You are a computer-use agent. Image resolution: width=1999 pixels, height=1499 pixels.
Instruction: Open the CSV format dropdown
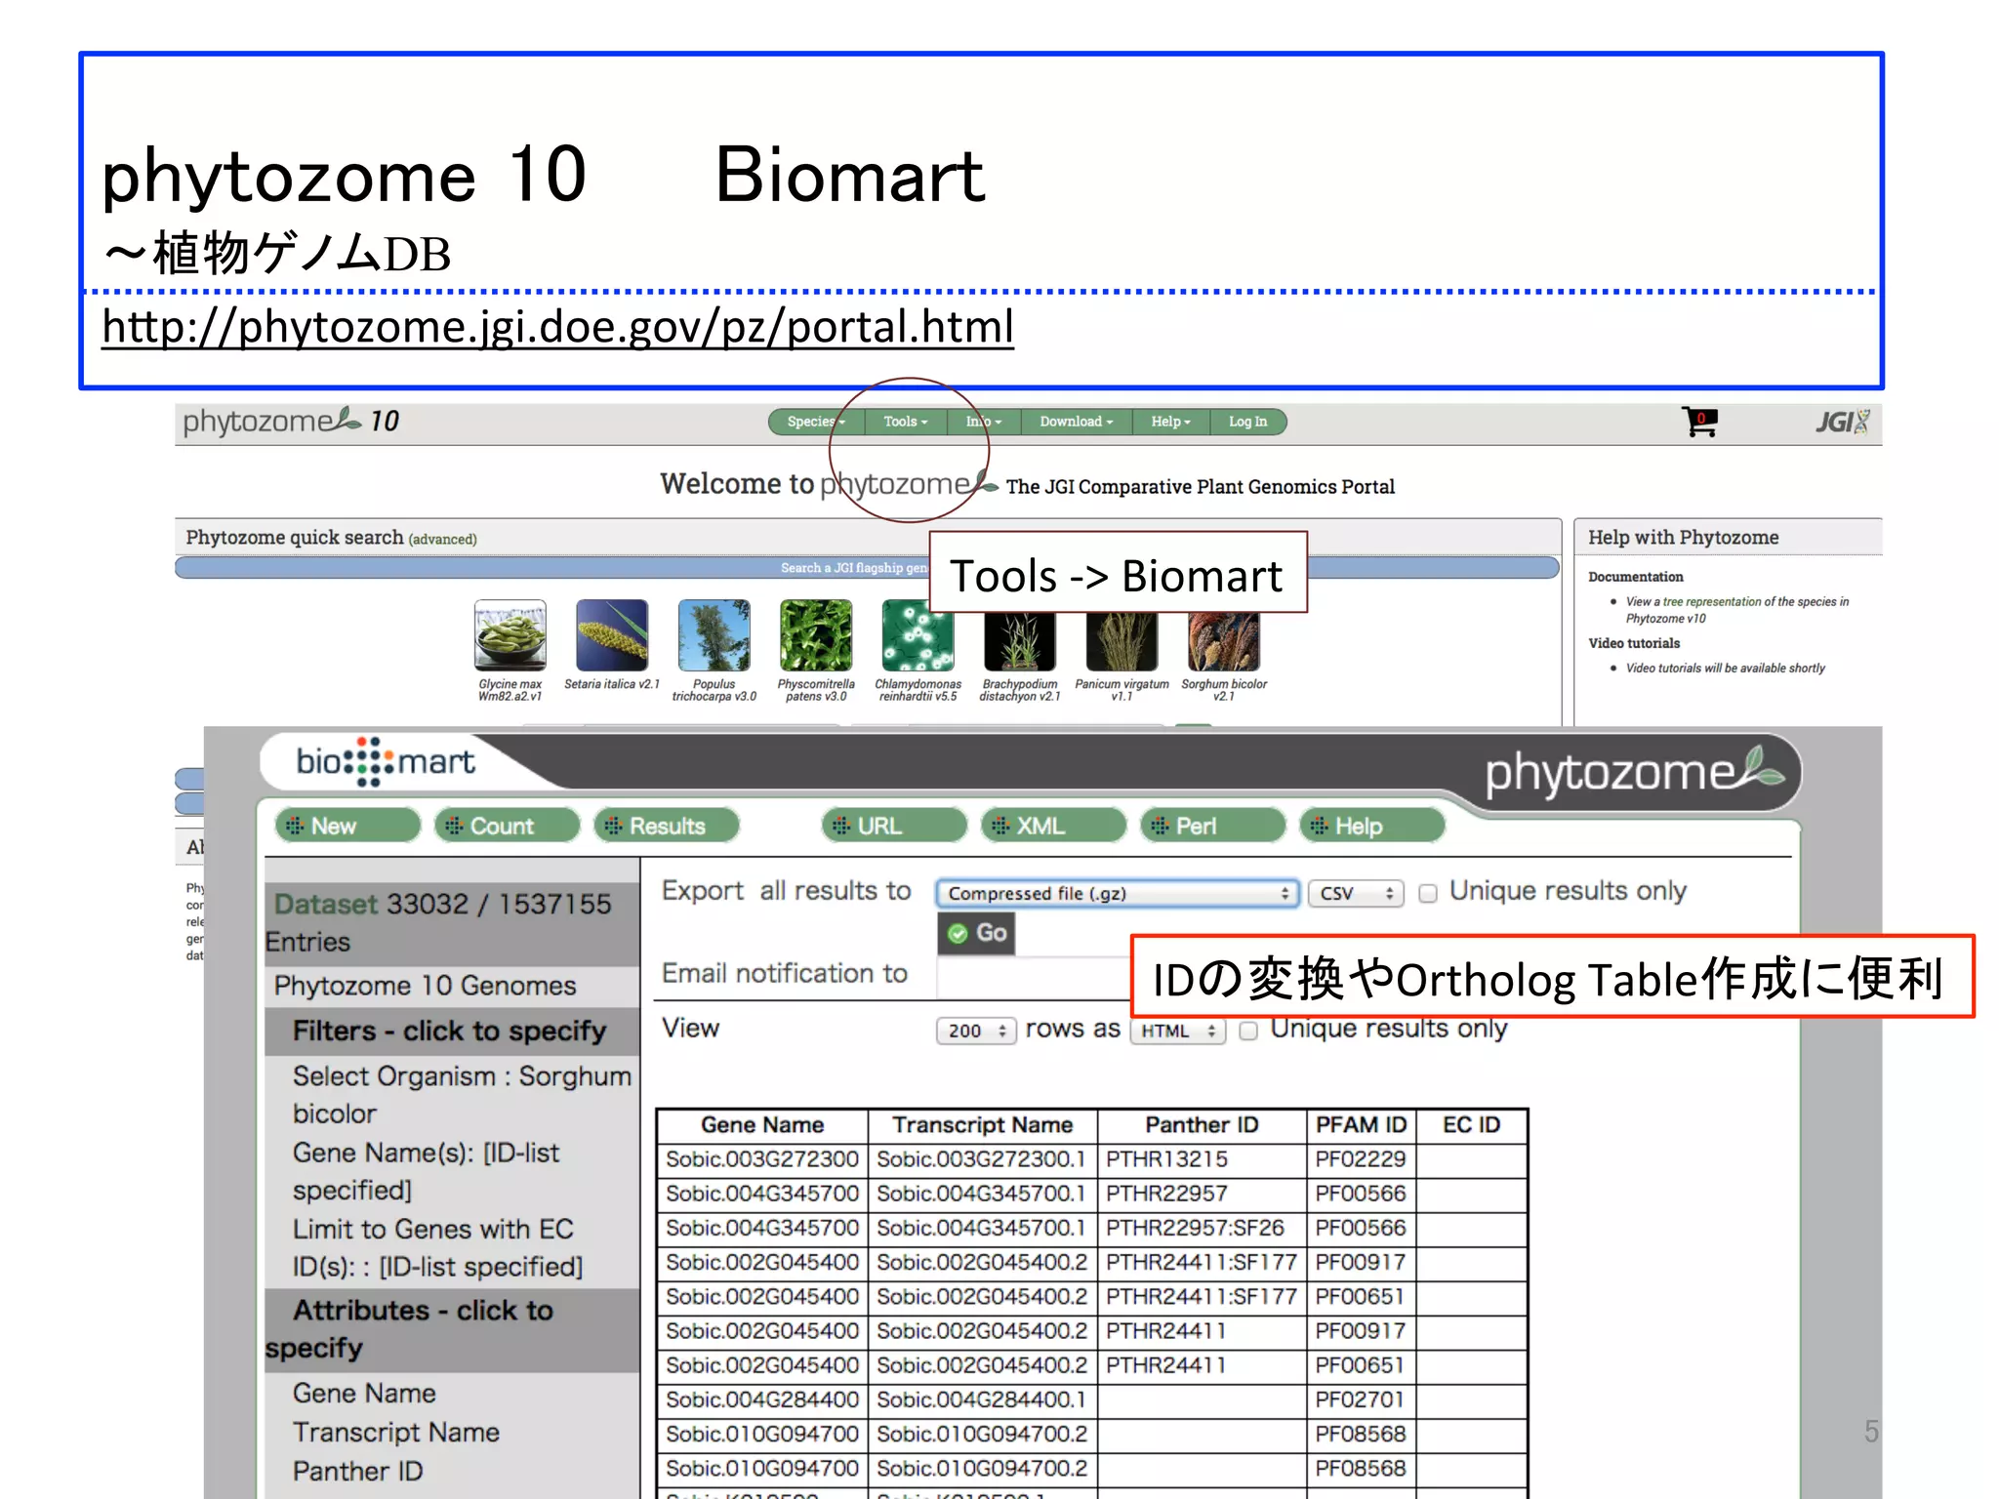click(x=1356, y=893)
